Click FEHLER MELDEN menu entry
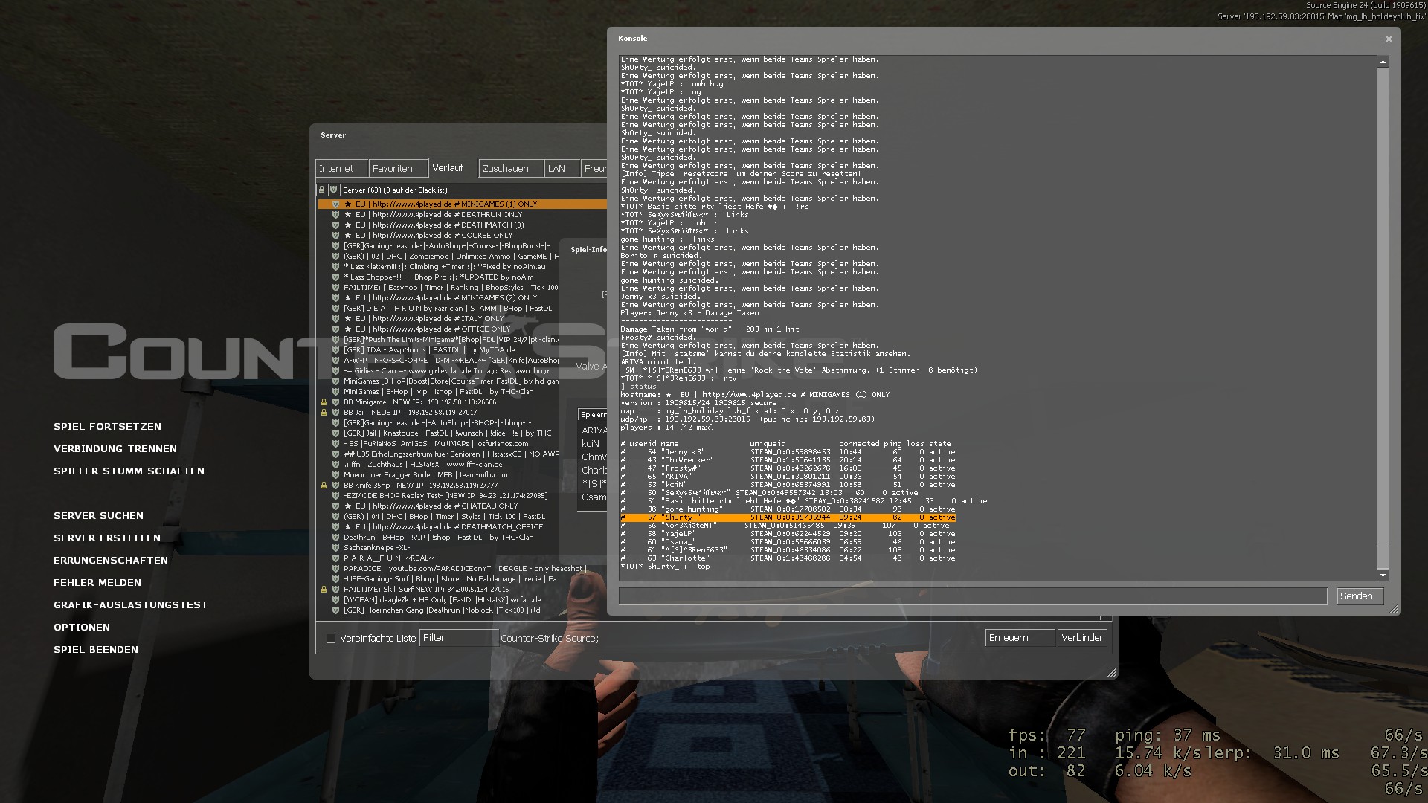Image resolution: width=1428 pixels, height=803 pixels. click(x=97, y=583)
